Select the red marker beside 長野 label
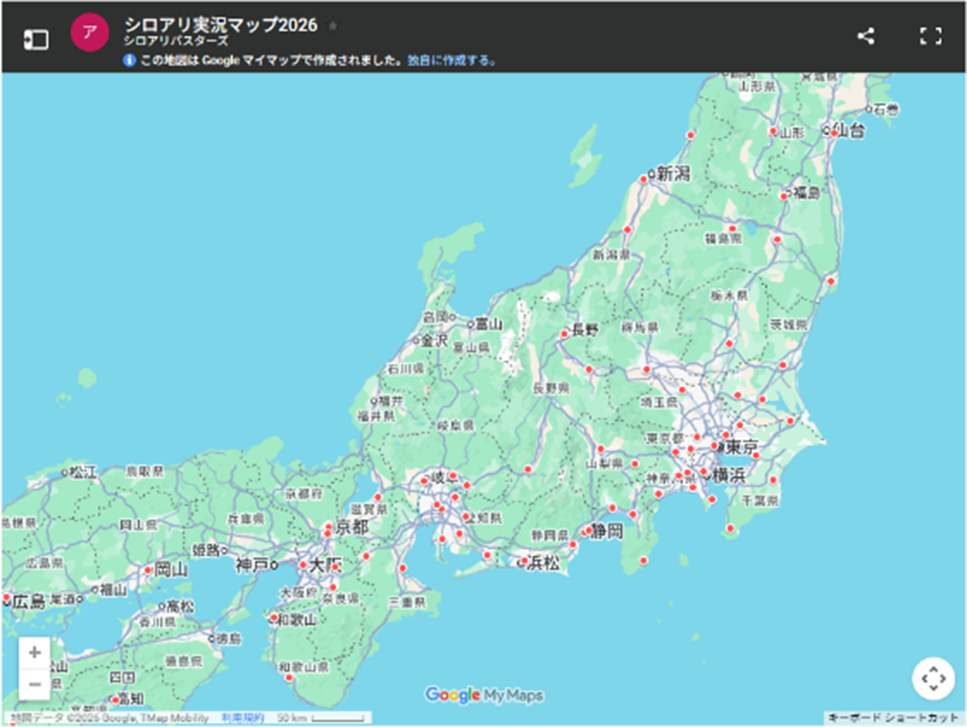Screen dimensions: 967x727 [564, 334]
